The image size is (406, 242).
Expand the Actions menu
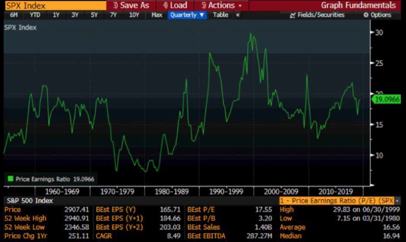tap(221, 5)
